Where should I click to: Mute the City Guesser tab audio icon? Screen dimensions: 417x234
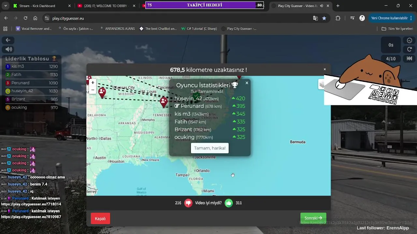click(322, 6)
